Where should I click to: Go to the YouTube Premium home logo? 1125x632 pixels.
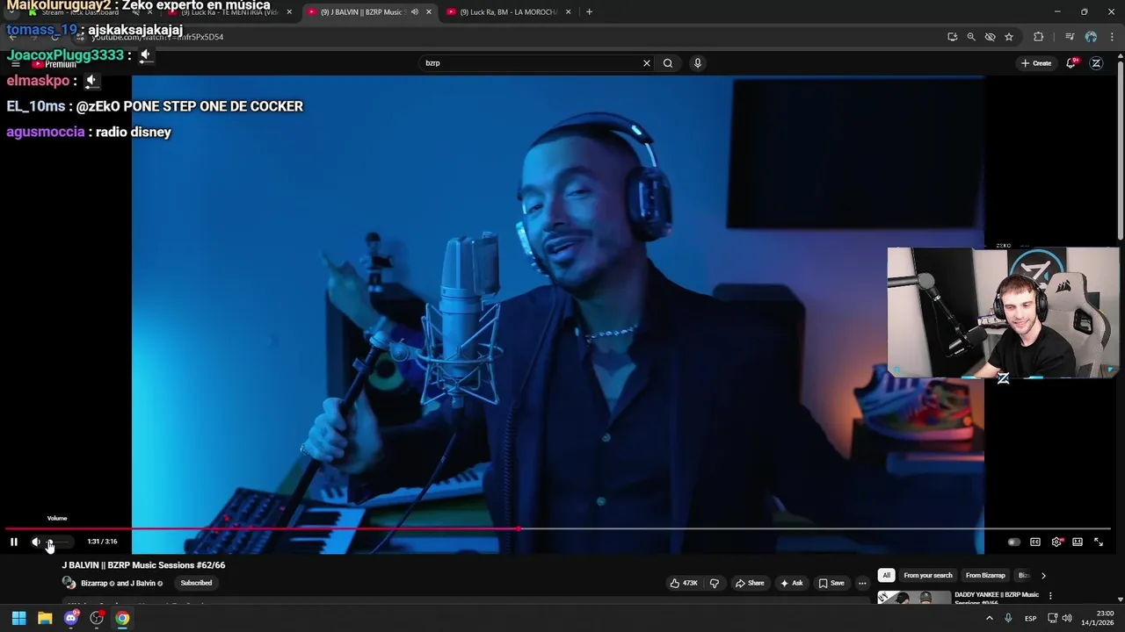(x=54, y=64)
